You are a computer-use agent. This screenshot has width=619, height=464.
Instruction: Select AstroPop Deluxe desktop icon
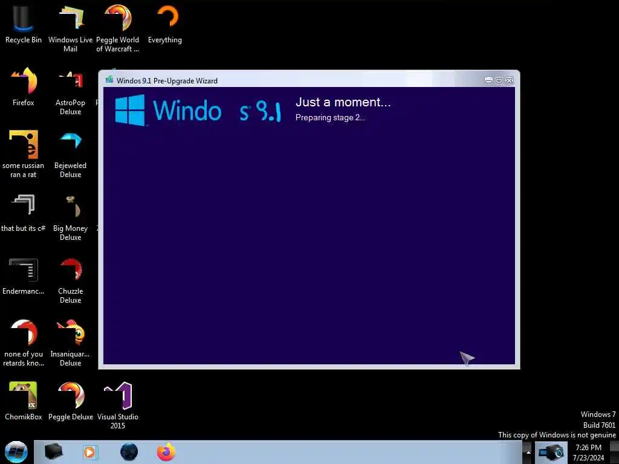coord(70,92)
